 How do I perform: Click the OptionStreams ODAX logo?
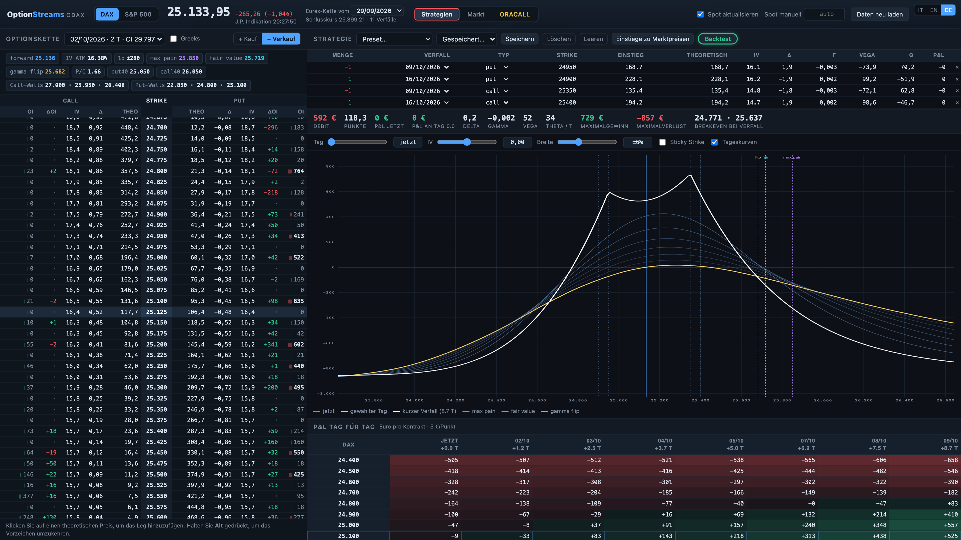pos(46,14)
